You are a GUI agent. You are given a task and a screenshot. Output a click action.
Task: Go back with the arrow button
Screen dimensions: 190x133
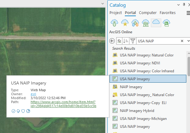(x=112, y=41)
